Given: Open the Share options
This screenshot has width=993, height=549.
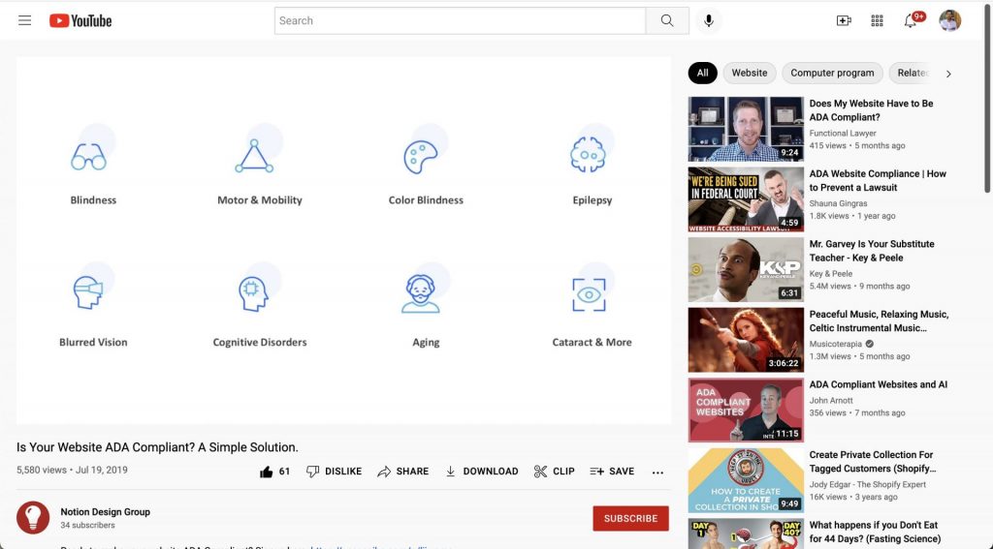Looking at the screenshot, I should coord(402,472).
